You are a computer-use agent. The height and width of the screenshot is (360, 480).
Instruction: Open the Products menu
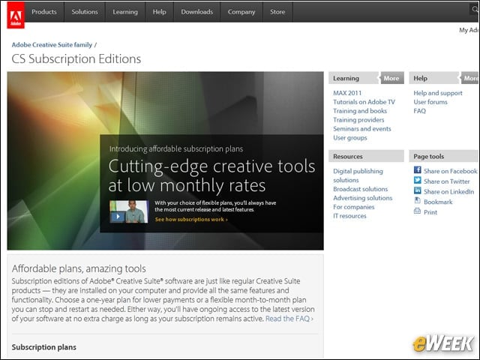tap(44, 12)
